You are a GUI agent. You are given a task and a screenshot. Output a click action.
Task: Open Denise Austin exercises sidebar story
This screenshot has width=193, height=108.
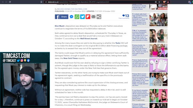point(140,50)
